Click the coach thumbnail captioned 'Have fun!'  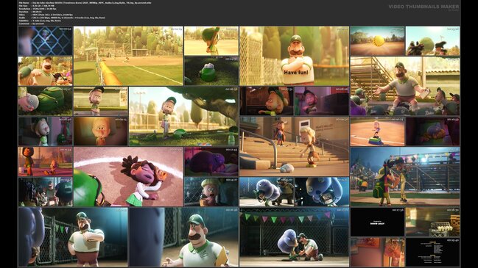click(x=294, y=56)
